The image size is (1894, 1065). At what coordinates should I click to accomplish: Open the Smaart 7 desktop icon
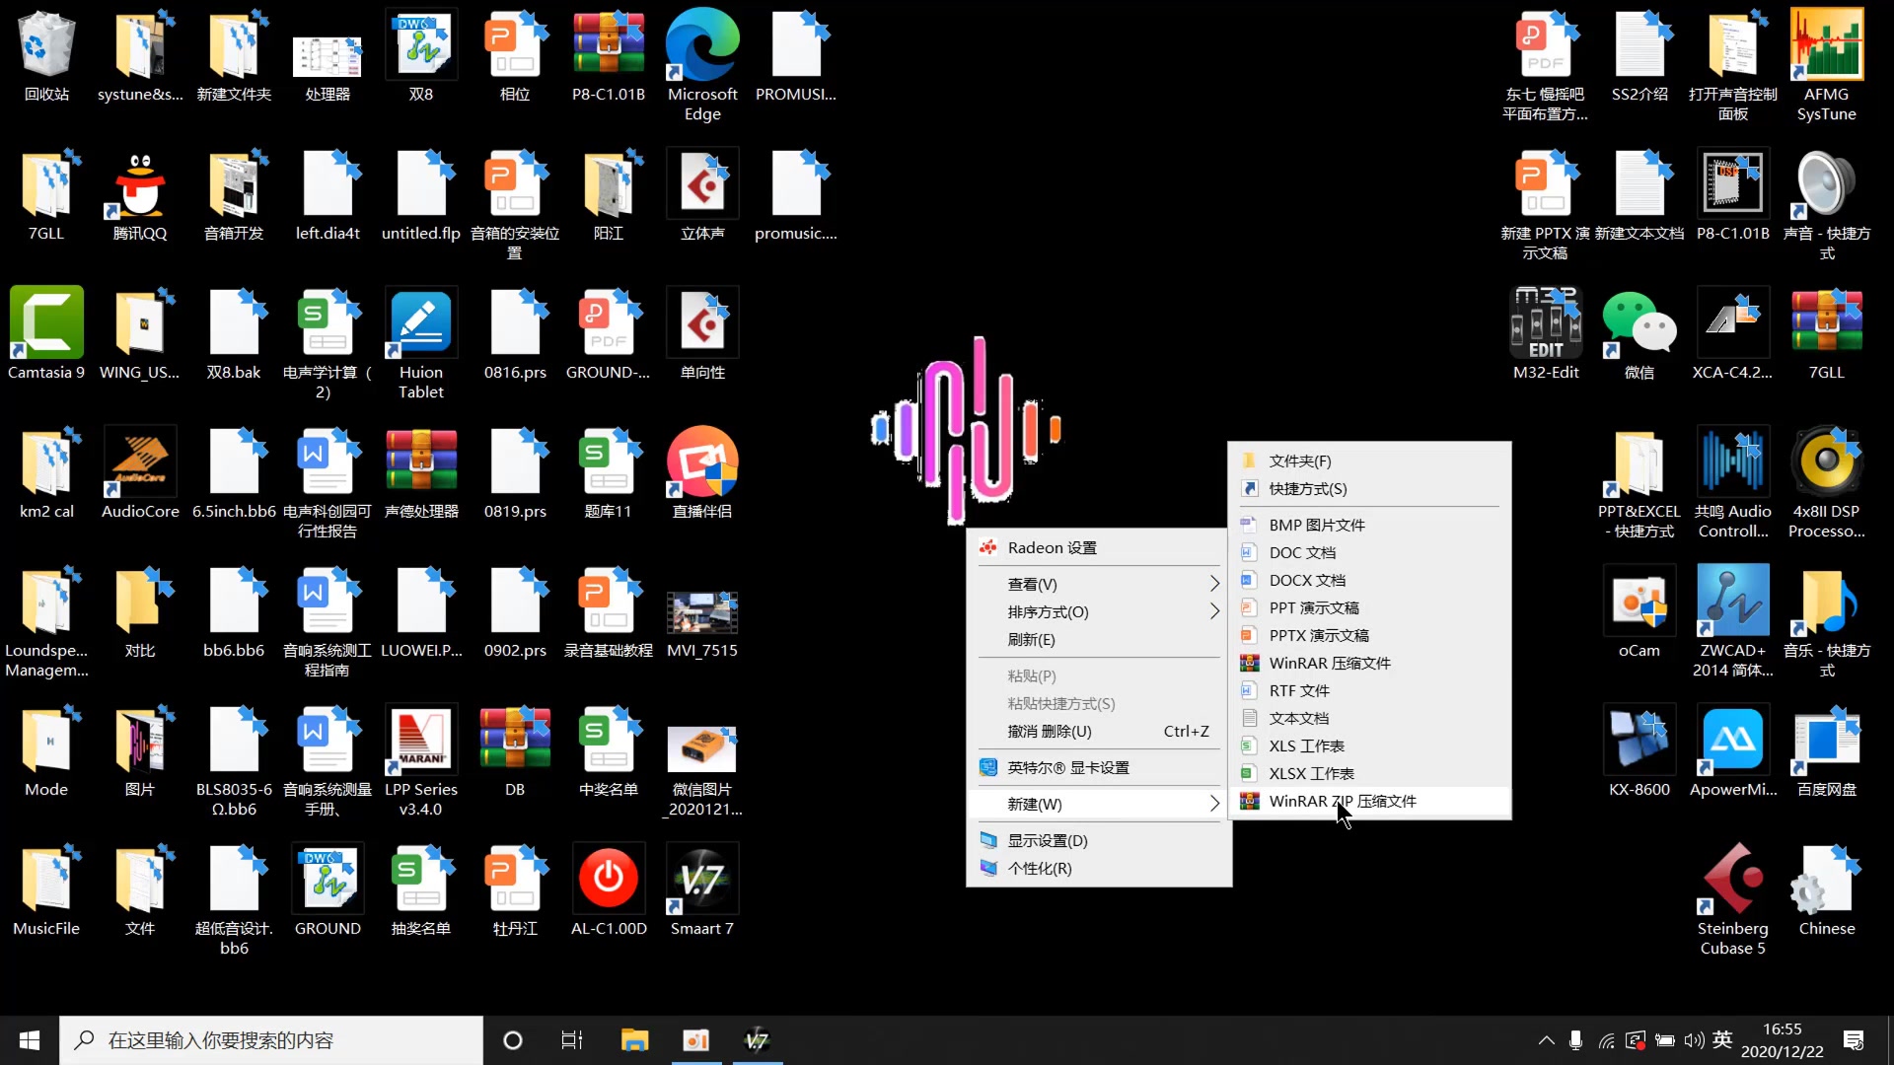tap(701, 880)
